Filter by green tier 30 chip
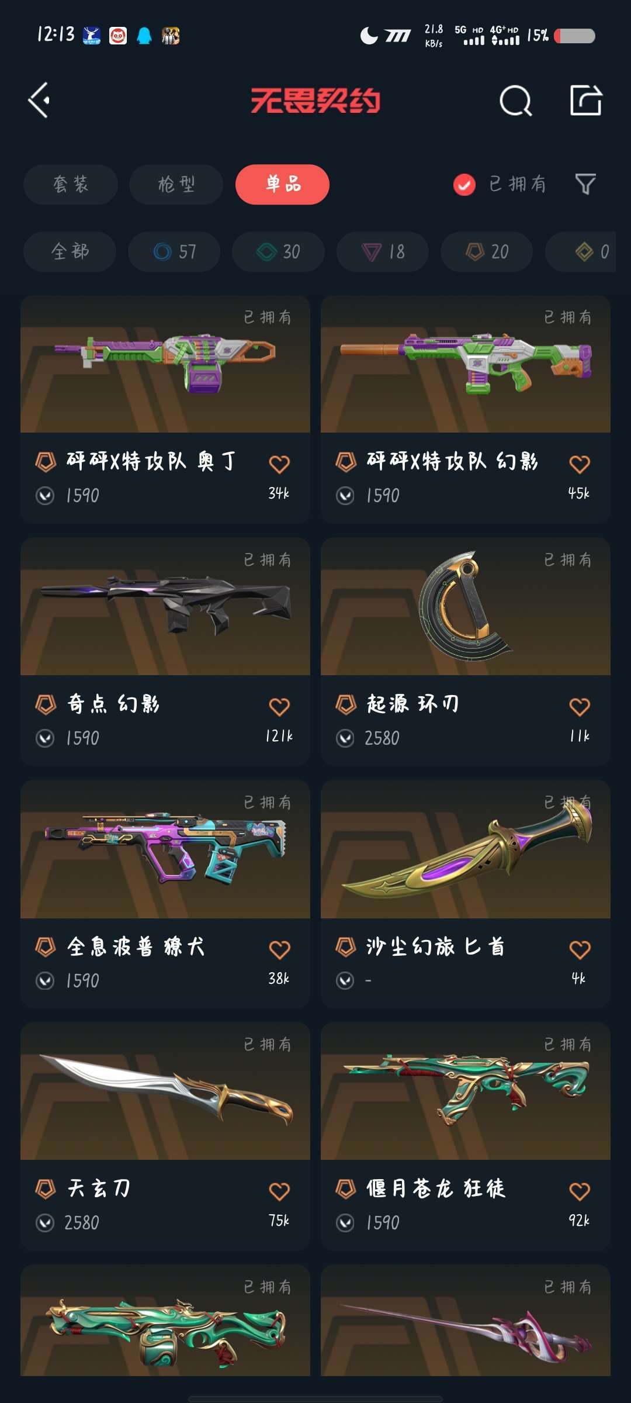Viewport: 631px width, 1403px height. click(278, 252)
